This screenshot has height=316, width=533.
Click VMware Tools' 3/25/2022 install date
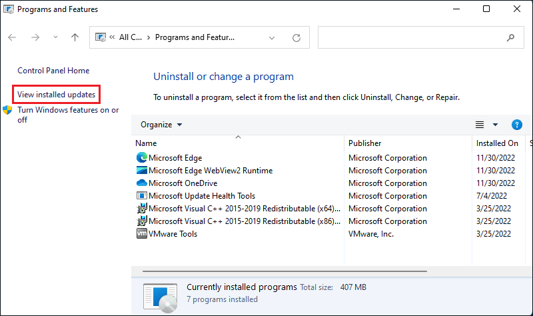[x=494, y=234]
